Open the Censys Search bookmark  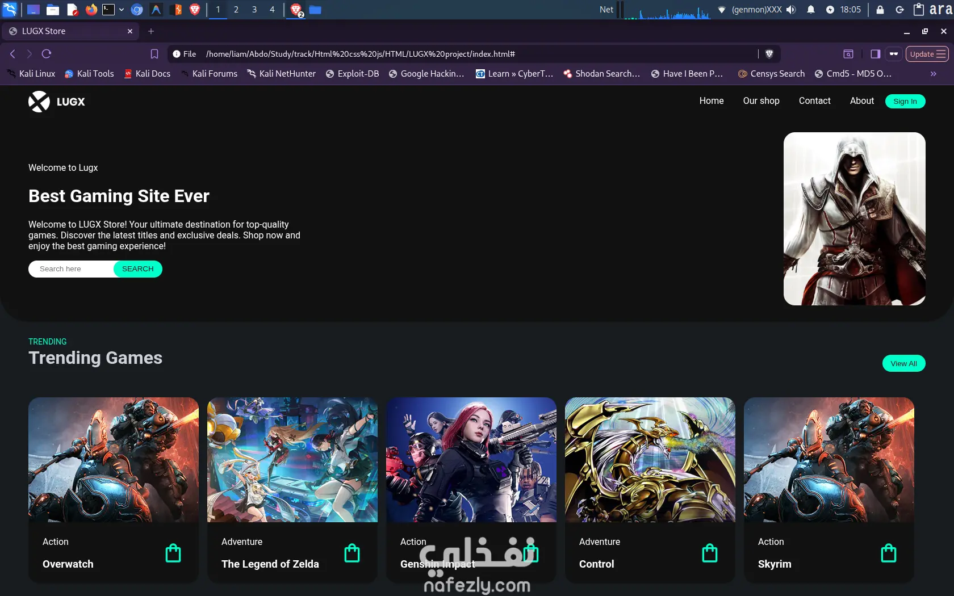point(771,74)
